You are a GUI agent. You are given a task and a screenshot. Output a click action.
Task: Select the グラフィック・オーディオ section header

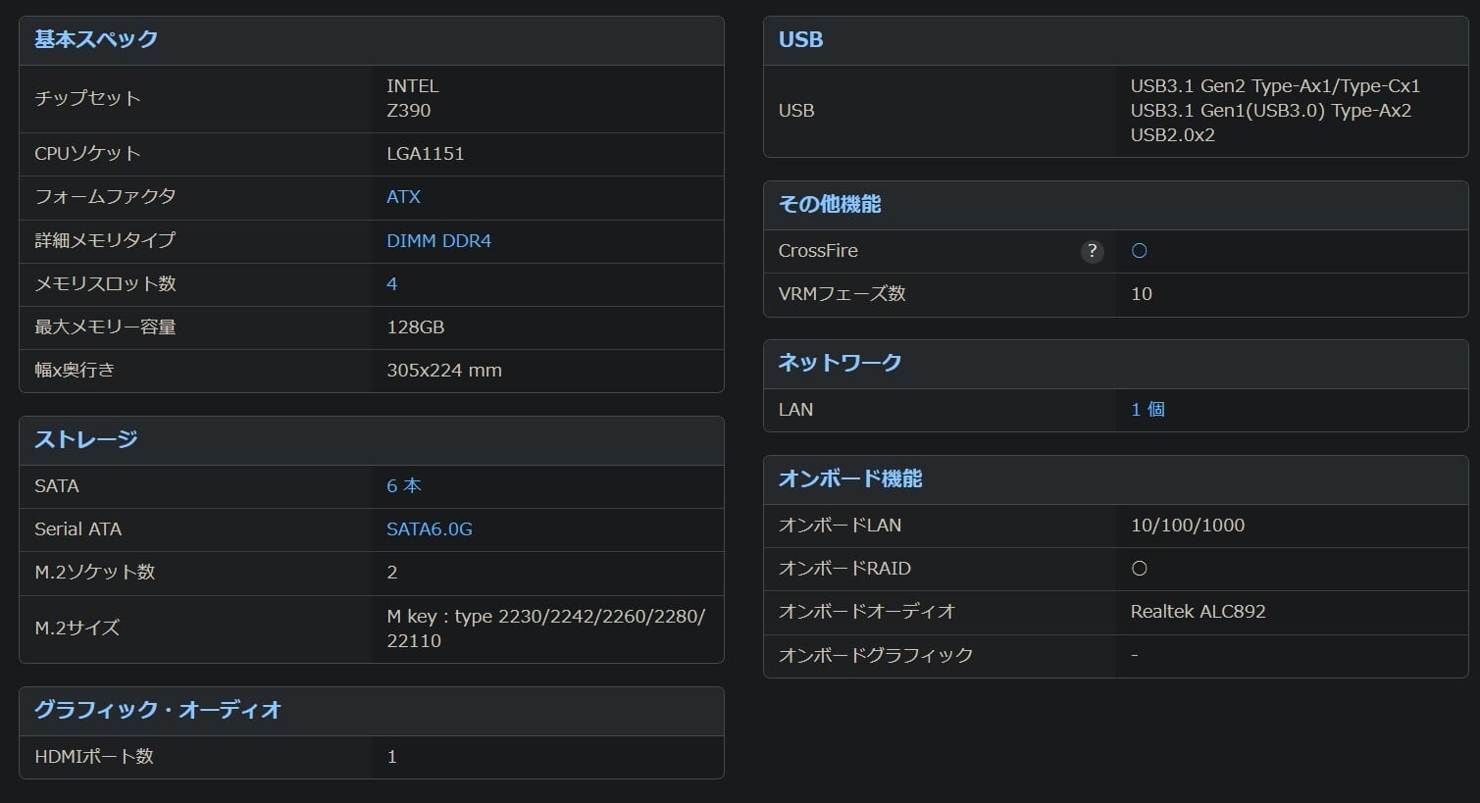pyautogui.click(x=158, y=709)
